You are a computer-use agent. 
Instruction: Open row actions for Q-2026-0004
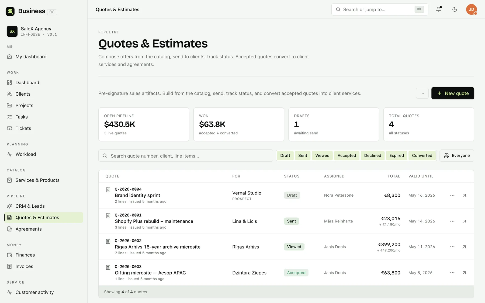tap(452, 195)
